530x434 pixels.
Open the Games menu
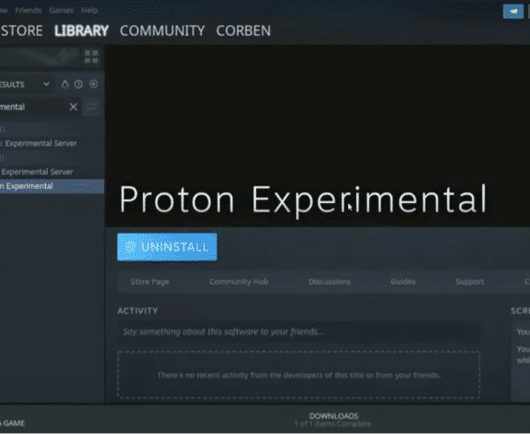(61, 11)
